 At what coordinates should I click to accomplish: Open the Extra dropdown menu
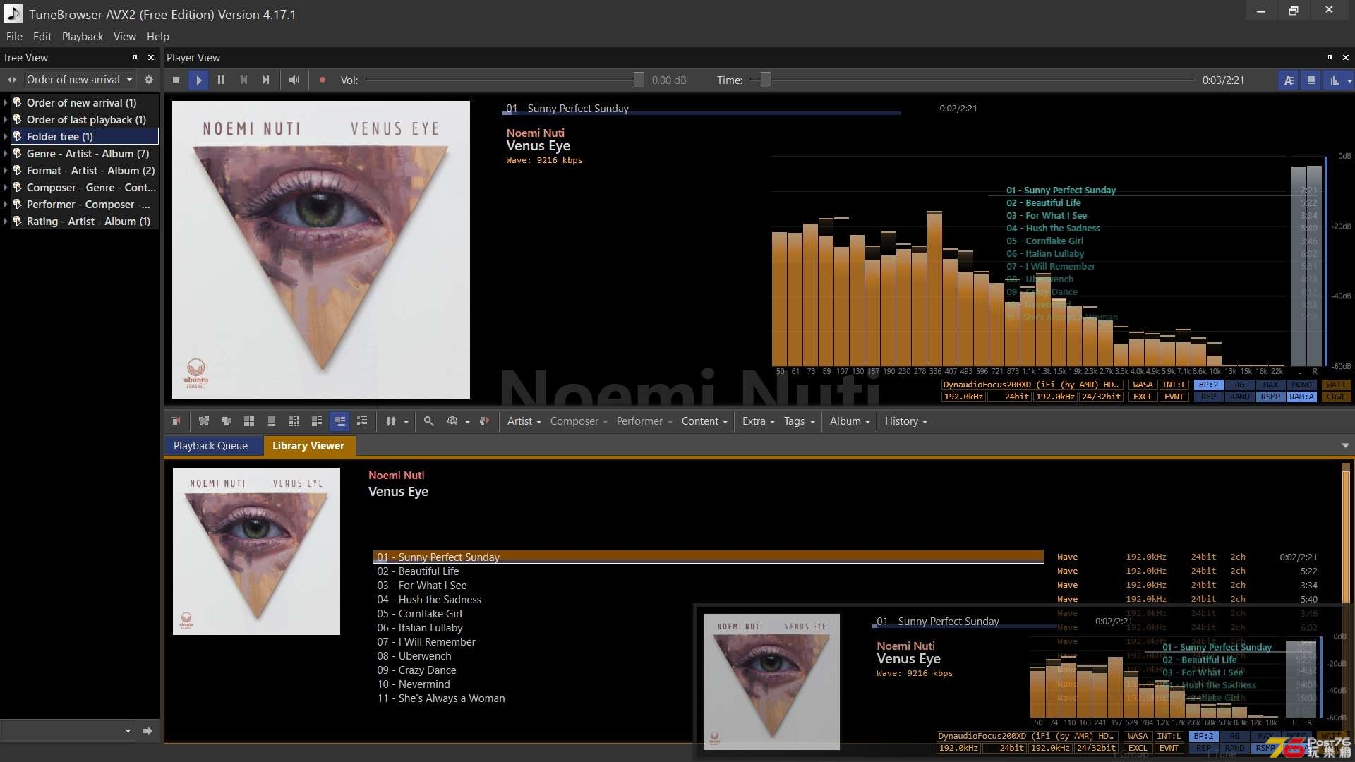point(758,421)
